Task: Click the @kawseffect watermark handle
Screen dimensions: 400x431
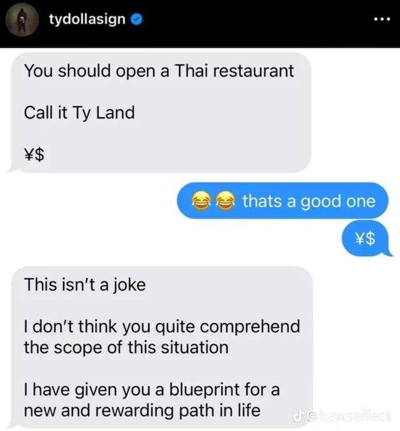Action: point(348,416)
